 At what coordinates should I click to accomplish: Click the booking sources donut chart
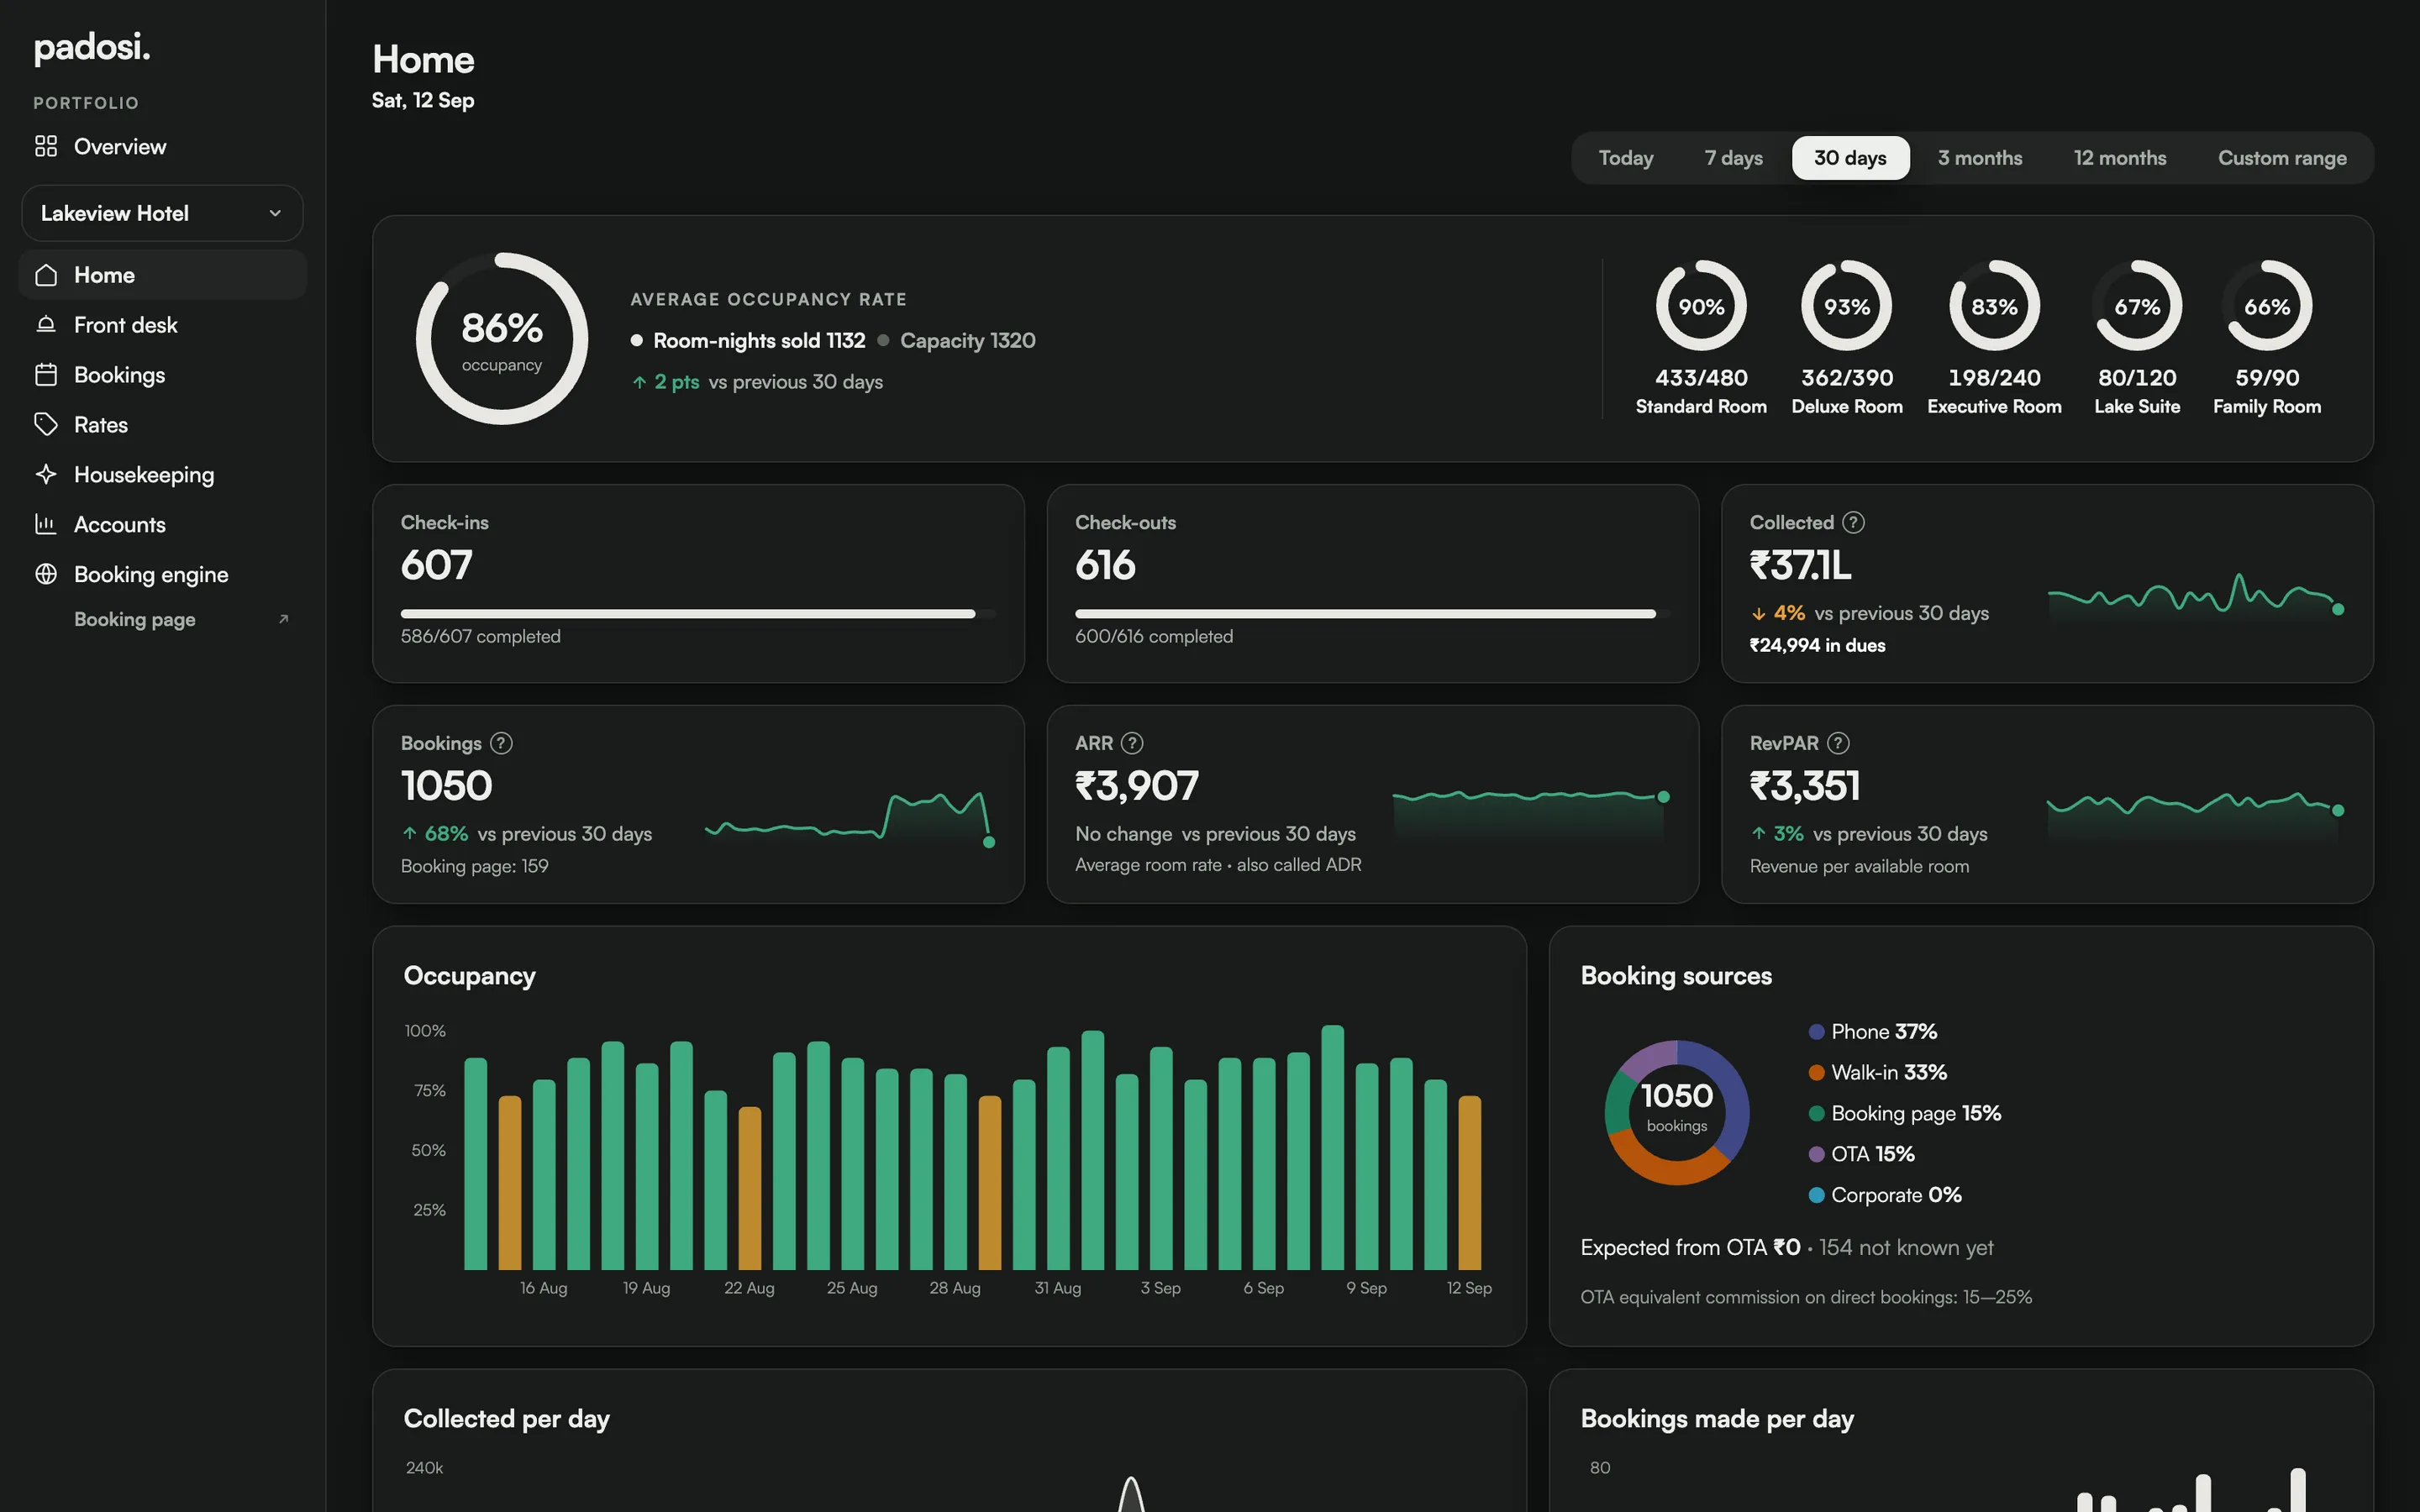pyautogui.click(x=1677, y=1112)
